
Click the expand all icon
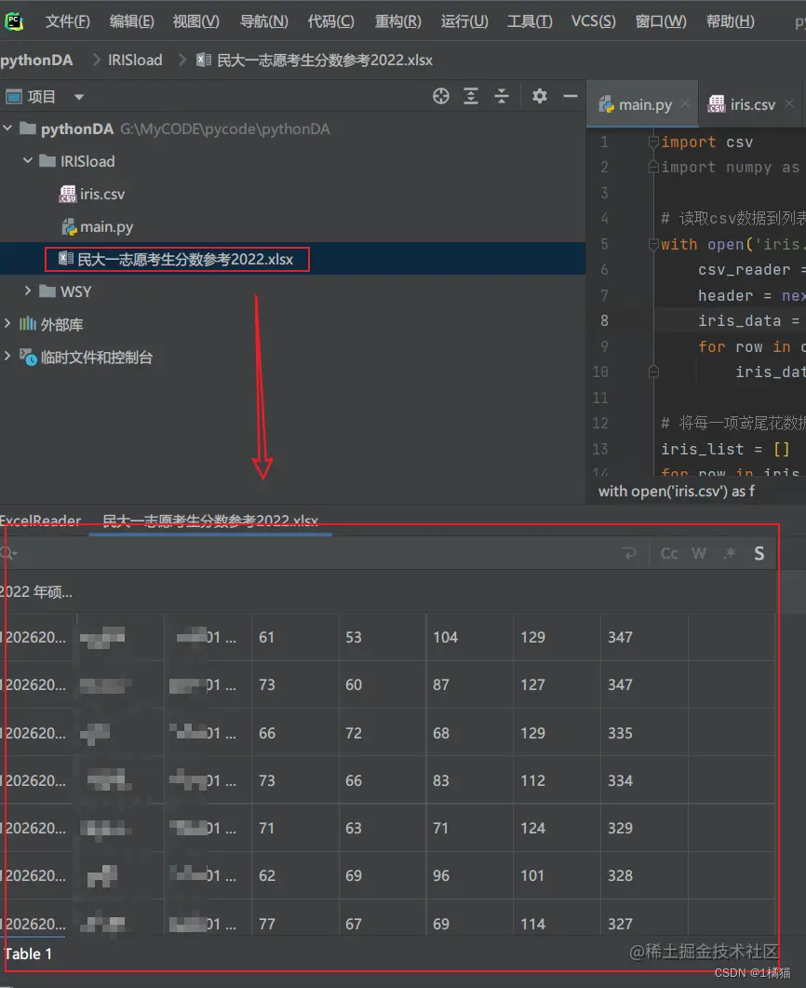[x=471, y=97]
